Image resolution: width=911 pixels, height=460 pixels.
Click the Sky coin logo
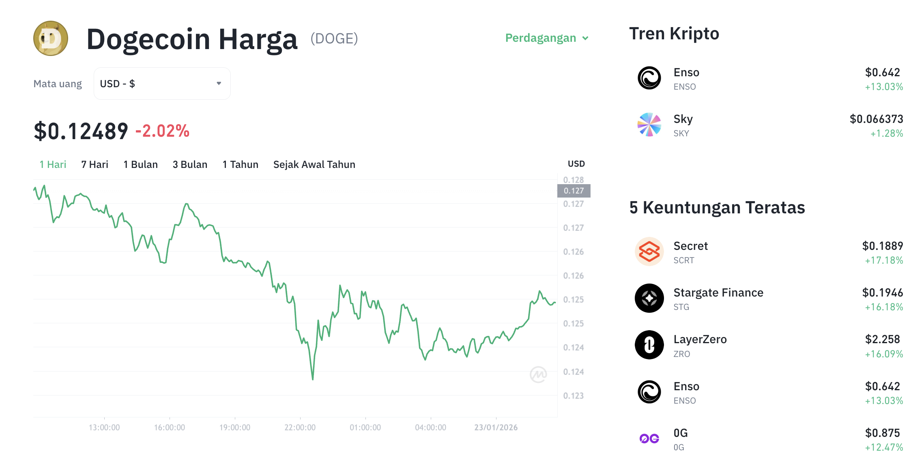point(649,125)
